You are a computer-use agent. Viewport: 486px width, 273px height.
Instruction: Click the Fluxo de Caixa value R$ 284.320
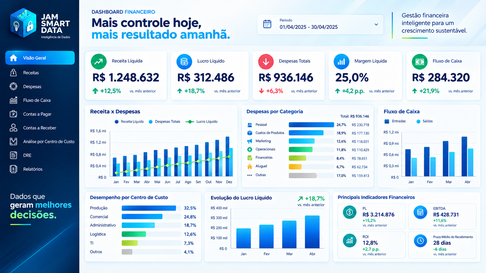[x=441, y=78]
